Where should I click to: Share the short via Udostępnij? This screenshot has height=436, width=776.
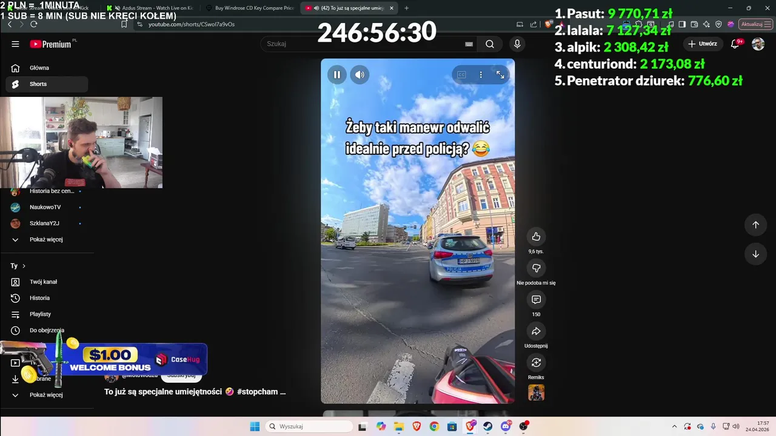pos(536,331)
